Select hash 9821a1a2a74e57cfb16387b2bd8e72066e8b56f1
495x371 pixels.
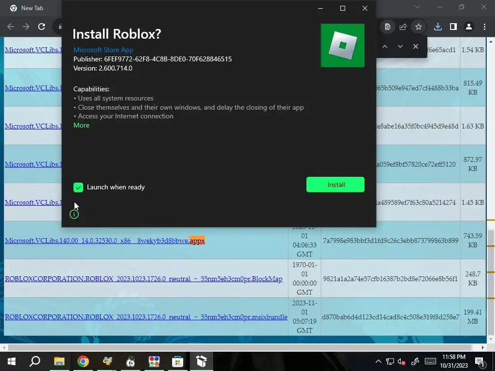(391, 279)
